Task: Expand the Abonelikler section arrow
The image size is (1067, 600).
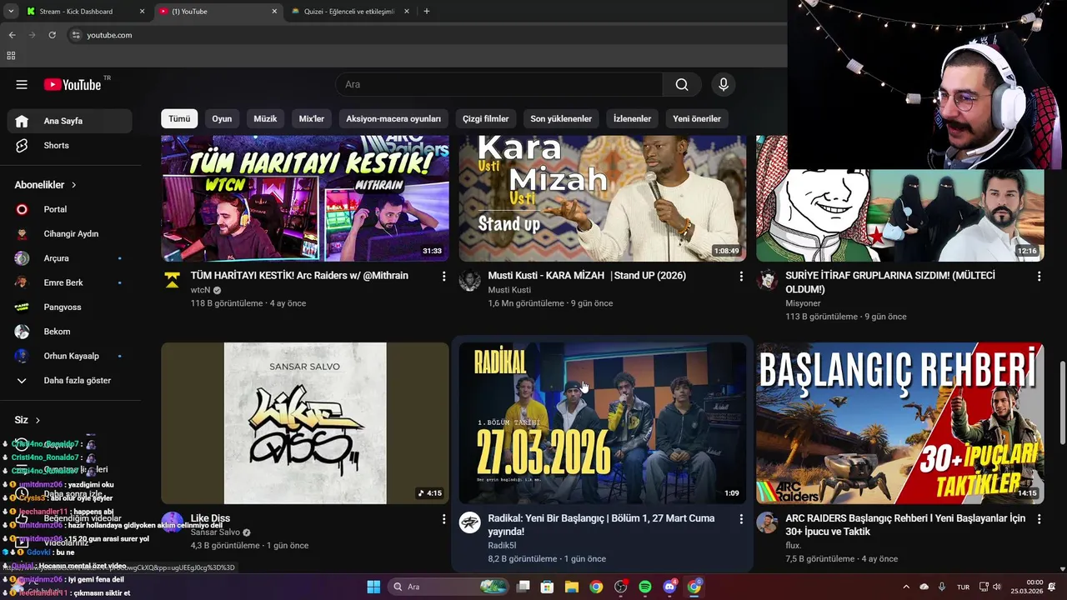Action: [73, 185]
